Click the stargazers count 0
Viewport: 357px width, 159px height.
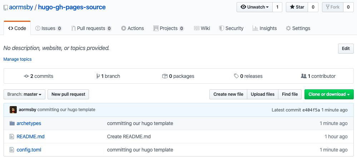coord(313,7)
